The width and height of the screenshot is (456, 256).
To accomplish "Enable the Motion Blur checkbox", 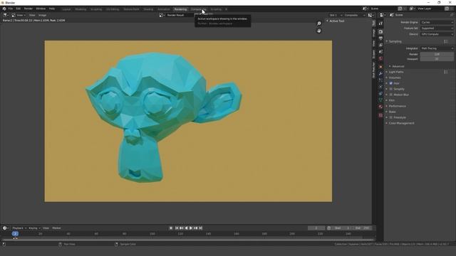I will (391, 95).
